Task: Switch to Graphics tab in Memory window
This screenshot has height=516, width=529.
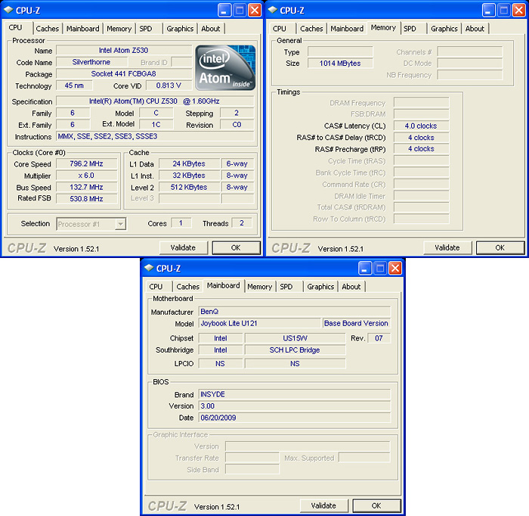Action: point(444,29)
